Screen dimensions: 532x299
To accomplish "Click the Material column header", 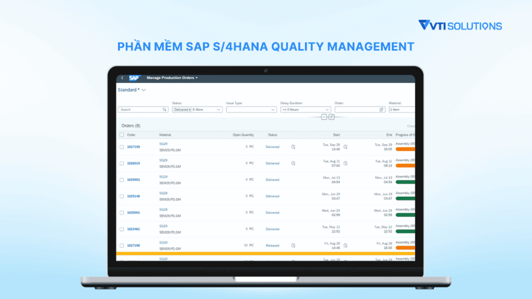I will click(165, 135).
